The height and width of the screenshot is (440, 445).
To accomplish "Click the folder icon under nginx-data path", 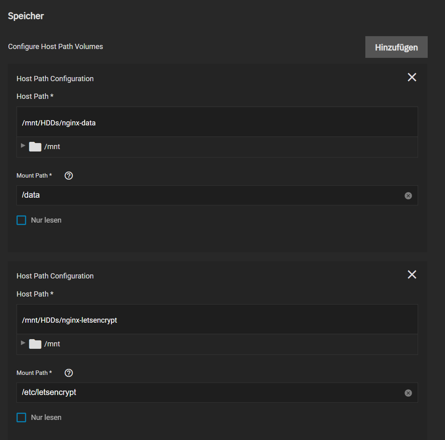I will pyautogui.click(x=35, y=147).
